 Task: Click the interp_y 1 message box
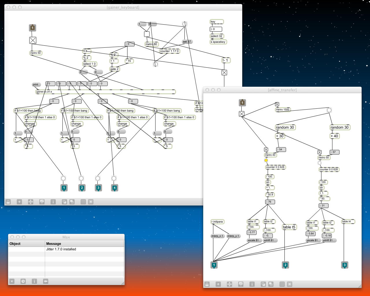pos(233,236)
